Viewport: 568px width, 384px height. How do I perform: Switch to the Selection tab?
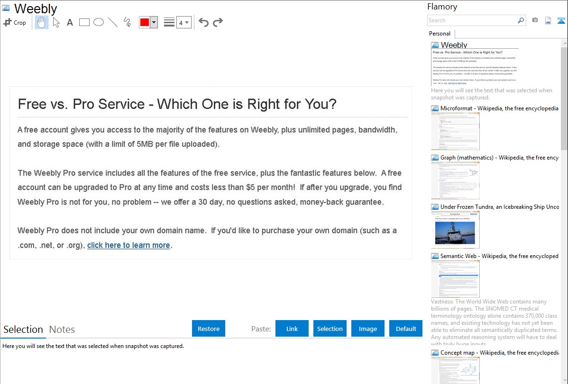tap(23, 330)
